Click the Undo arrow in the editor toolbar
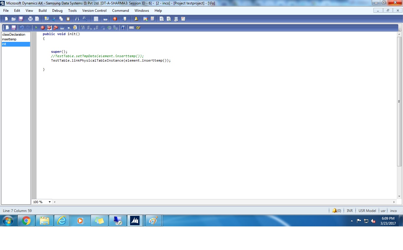This screenshot has height=250, width=403. tap(21, 27)
